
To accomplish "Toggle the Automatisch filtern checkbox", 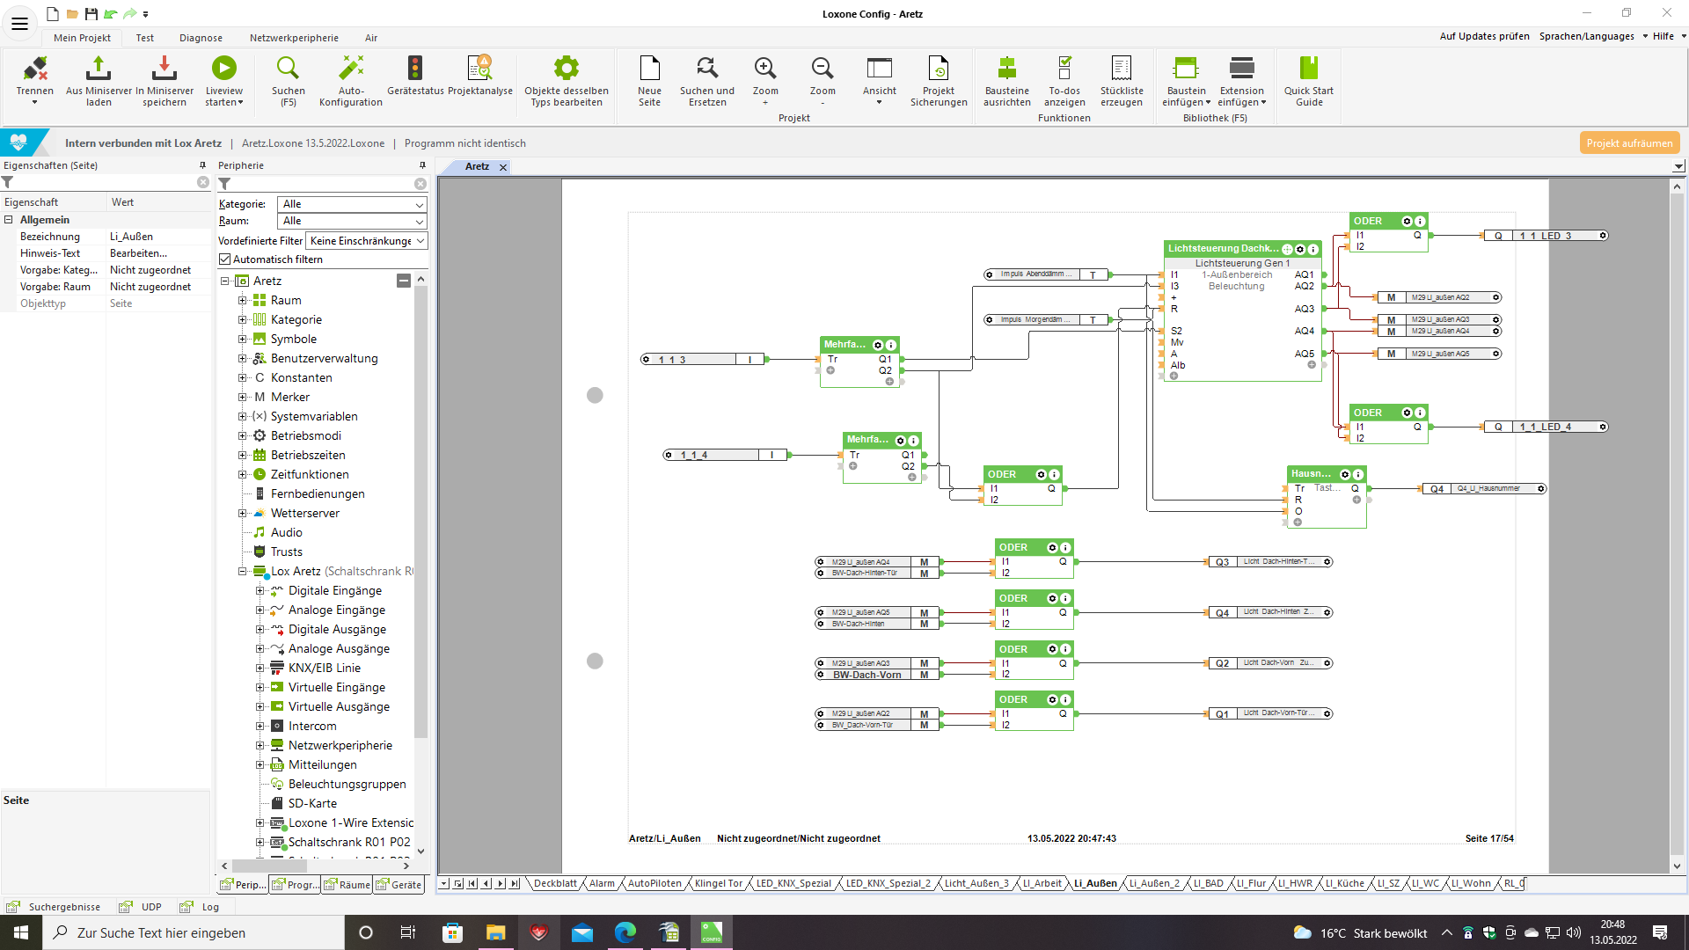I will pyautogui.click(x=225, y=259).
